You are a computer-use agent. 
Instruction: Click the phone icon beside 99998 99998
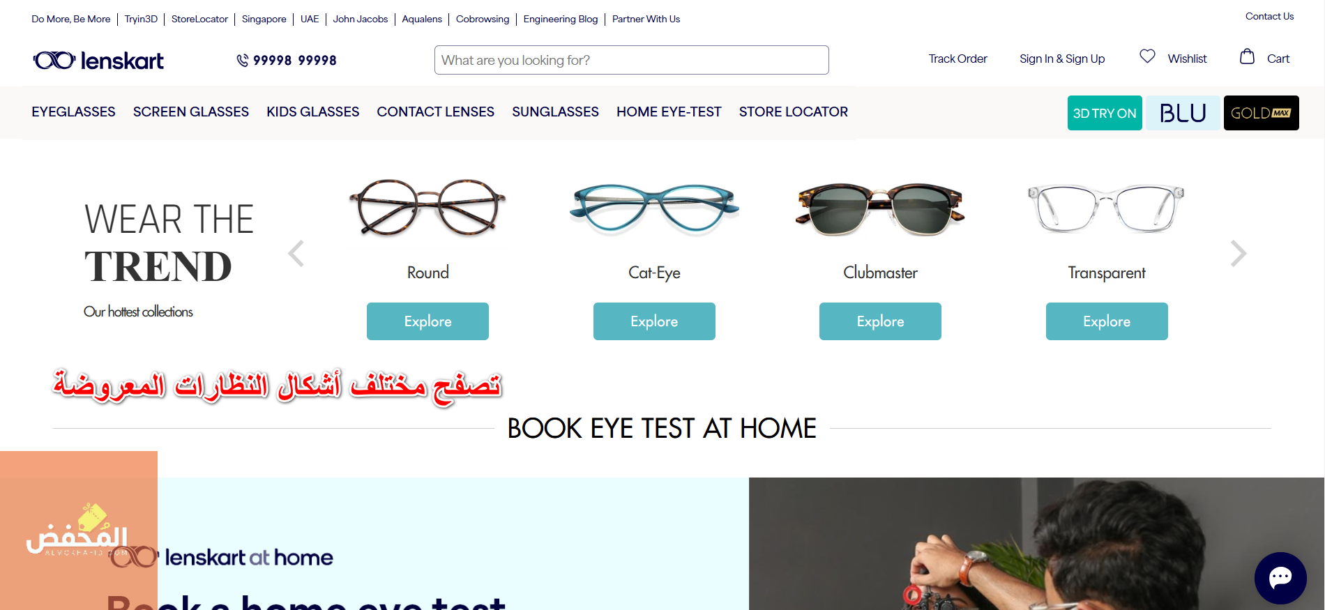[x=243, y=61]
